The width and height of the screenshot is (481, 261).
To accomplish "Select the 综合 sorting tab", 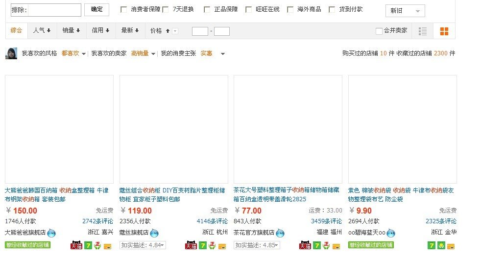I will click(x=16, y=30).
